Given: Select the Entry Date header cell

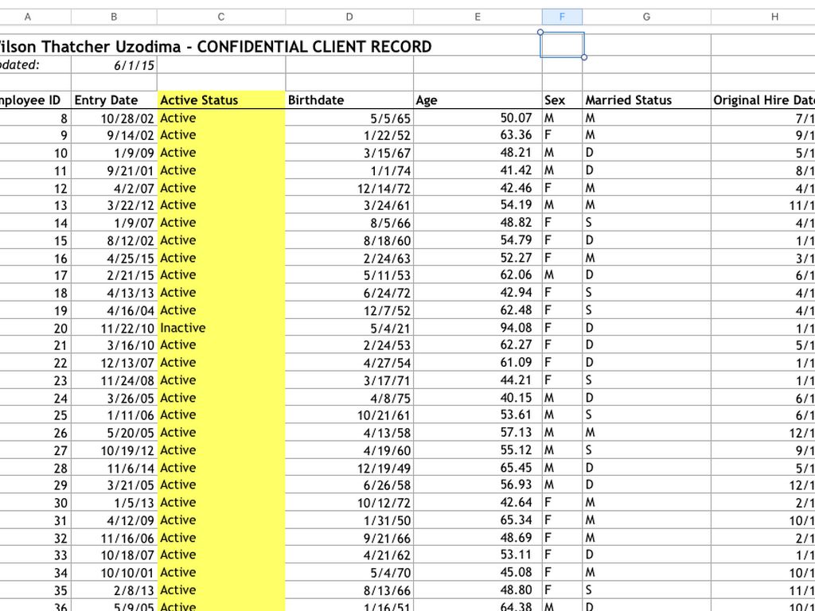Looking at the screenshot, I should 114,100.
